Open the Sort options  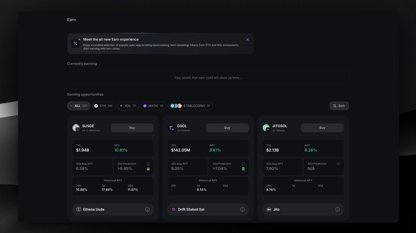[339, 106]
